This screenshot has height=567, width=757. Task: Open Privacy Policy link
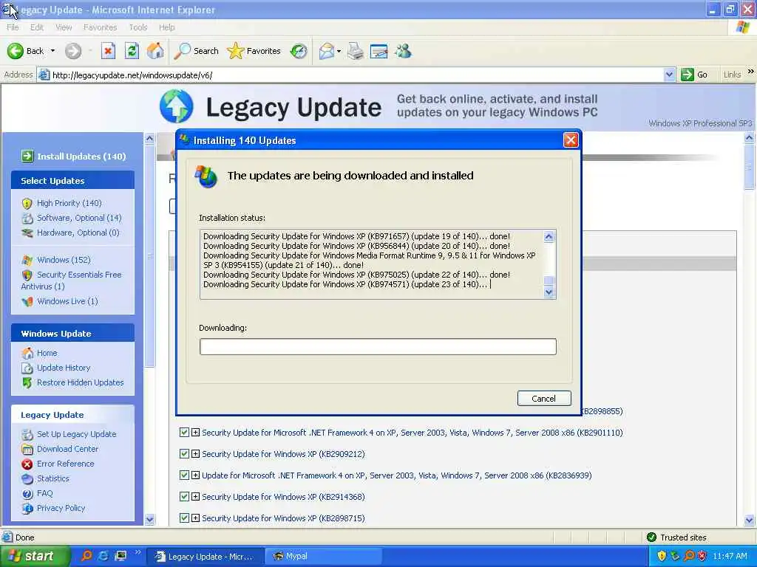click(61, 508)
